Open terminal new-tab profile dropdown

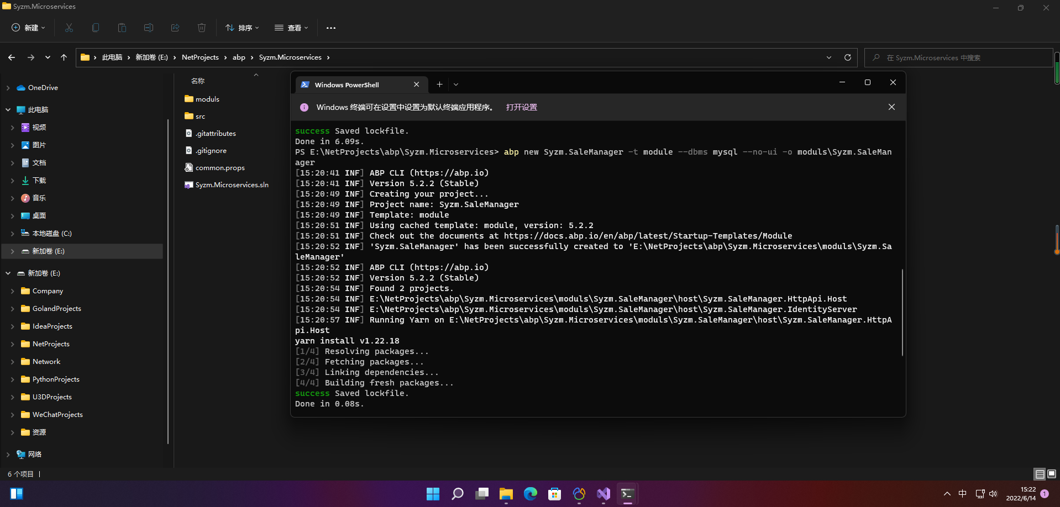tap(456, 84)
